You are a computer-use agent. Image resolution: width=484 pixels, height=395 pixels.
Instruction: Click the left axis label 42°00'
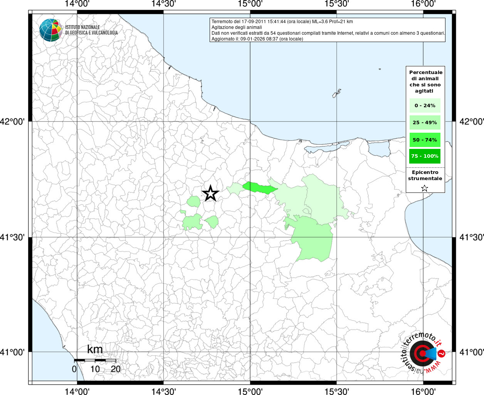pos(12,122)
